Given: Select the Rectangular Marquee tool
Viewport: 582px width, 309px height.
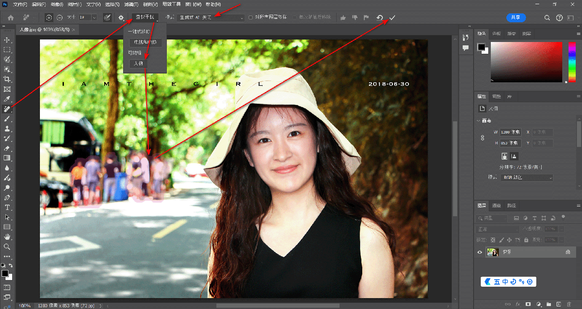Looking at the screenshot, I should point(7,50).
